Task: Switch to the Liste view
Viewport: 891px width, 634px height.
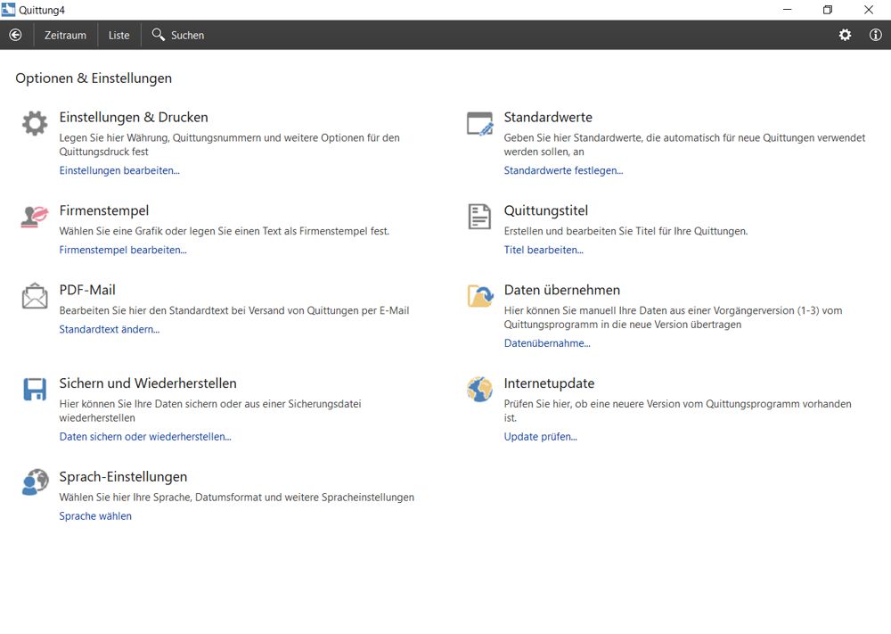Action: point(119,36)
